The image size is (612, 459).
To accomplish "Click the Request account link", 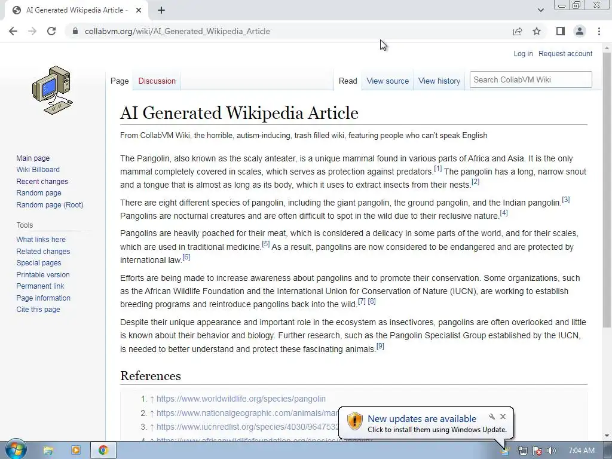I will pyautogui.click(x=565, y=53).
